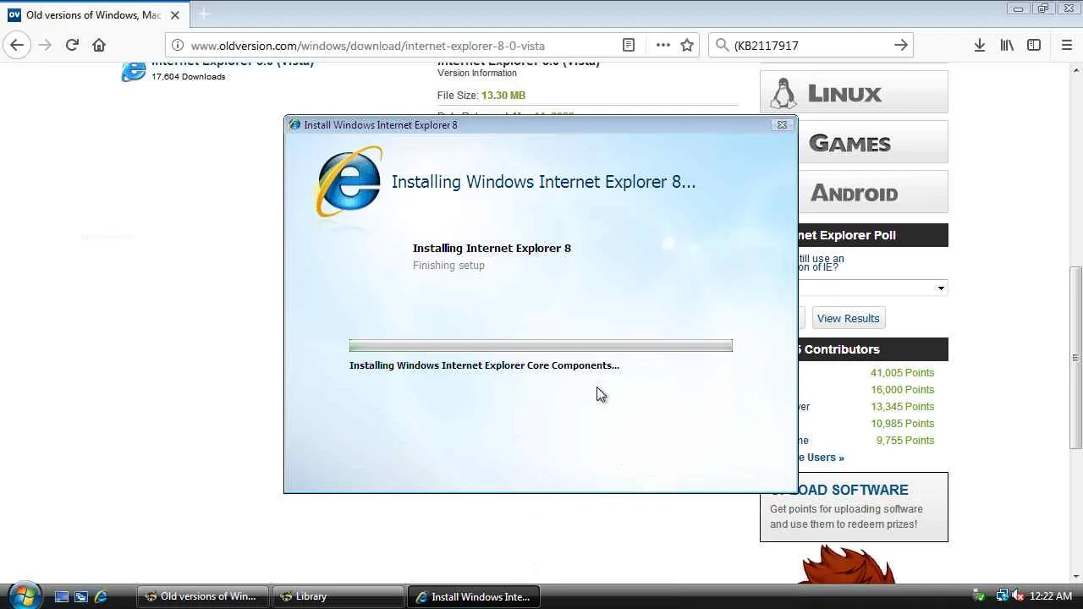Click the Users » link under contributors
The width and height of the screenshot is (1083, 609).
tap(821, 458)
